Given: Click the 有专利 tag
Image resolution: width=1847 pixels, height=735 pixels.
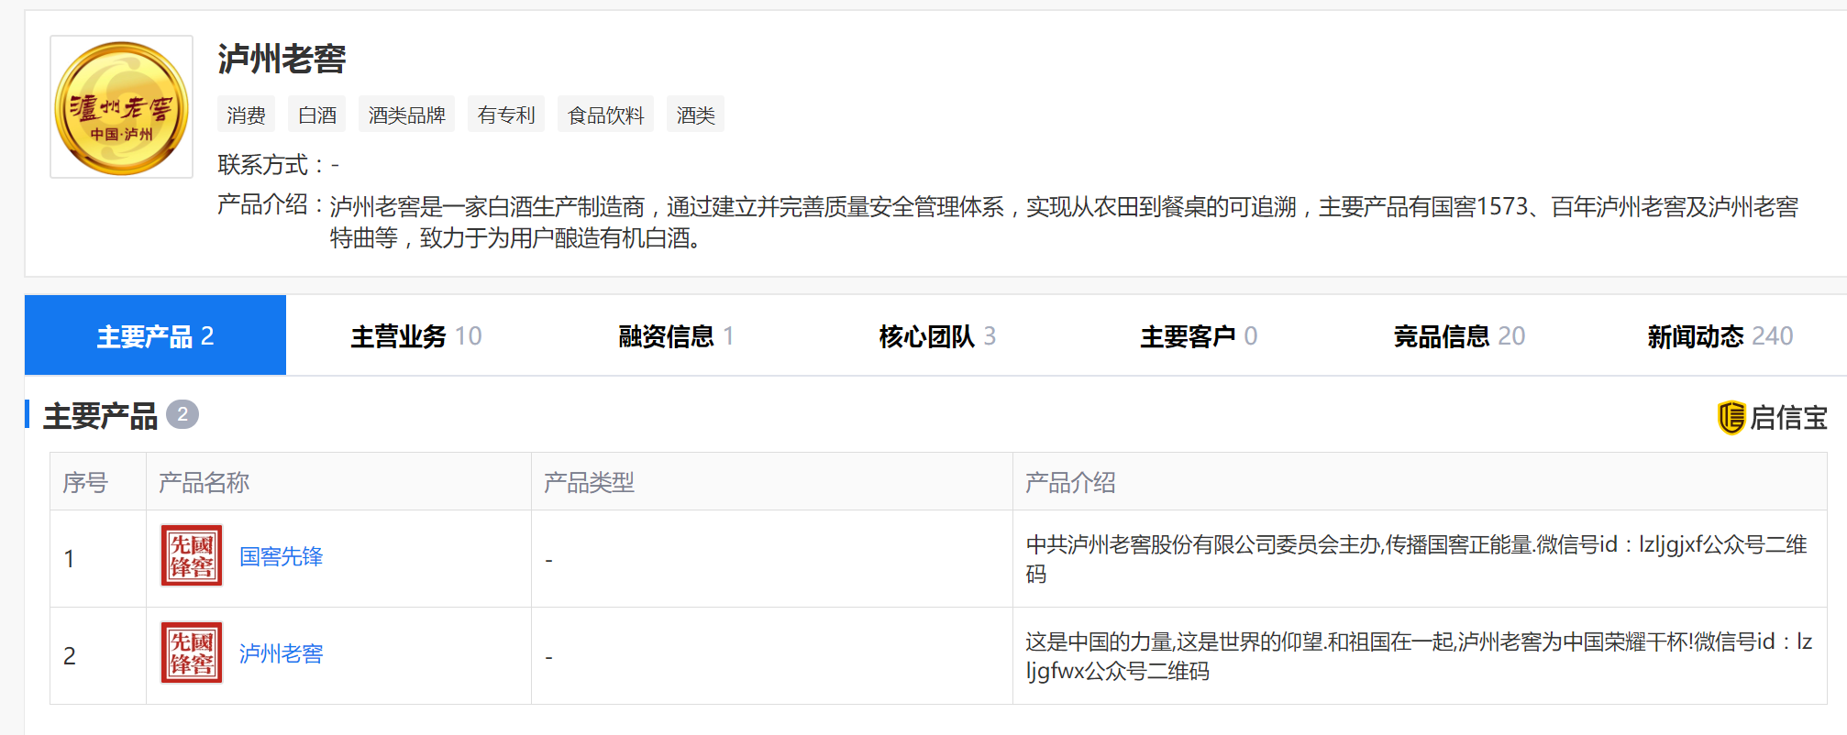Looking at the screenshot, I should coord(506,115).
